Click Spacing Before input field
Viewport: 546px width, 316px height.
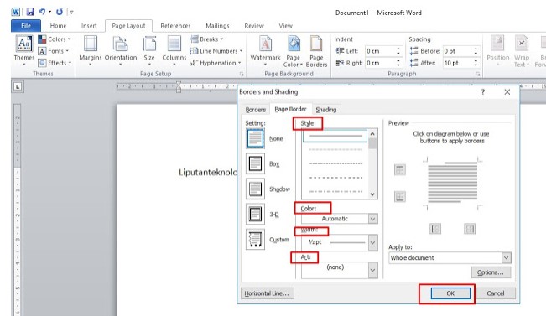pyautogui.click(x=458, y=51)
